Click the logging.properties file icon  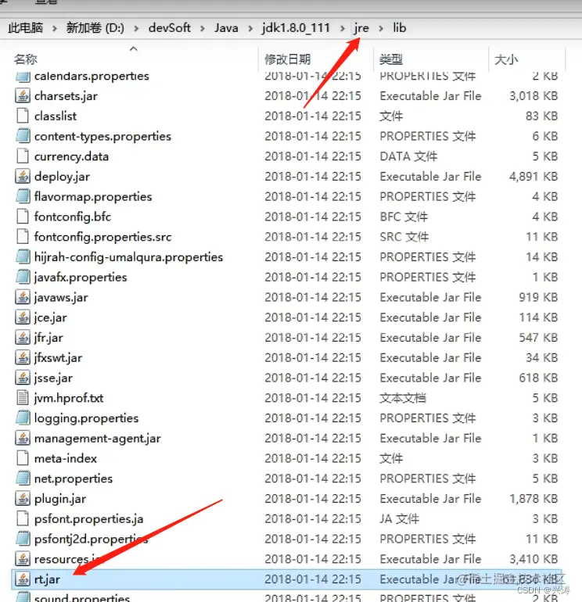click(22, 418)
